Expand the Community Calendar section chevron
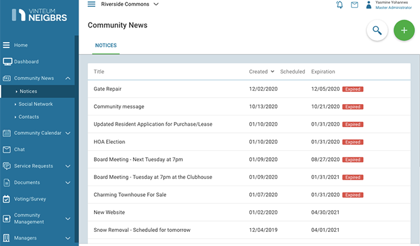Image resolution: width=420 pixels, height=246 pixels. pos(68,133)
